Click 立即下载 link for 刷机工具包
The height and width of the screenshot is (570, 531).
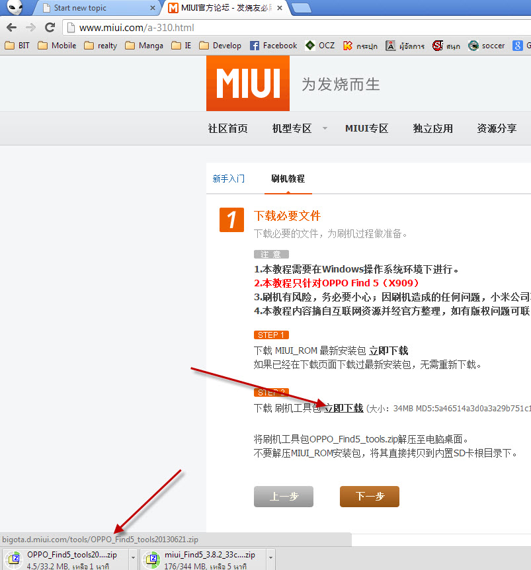pyautogui.click(x=343, y=408)
